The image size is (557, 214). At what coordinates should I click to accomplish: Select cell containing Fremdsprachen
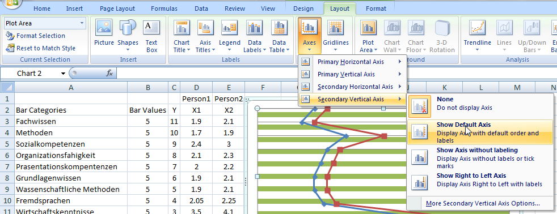click(x=71, y=201)
